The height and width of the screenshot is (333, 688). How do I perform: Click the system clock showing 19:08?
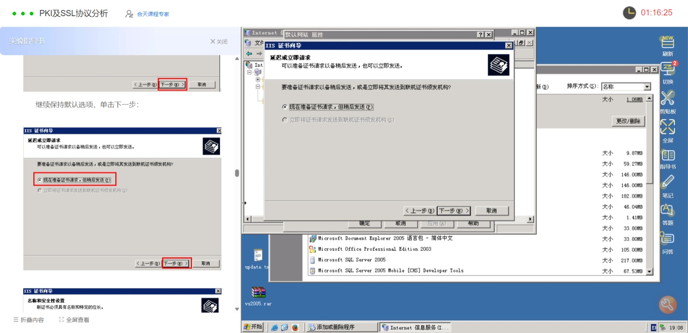pos(676,328)
